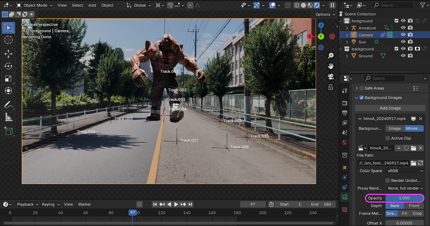430x226 pixels.
Task: Open the Color Space sRGB dropdown
Action: pos(405,171)
